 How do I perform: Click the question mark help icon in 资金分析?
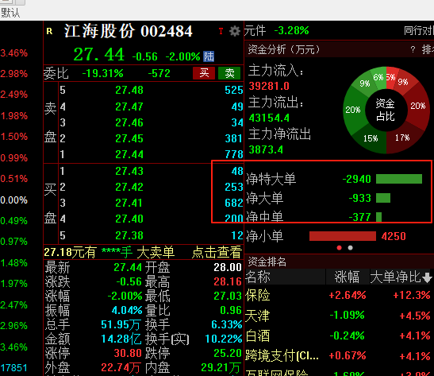click(413, 49)
